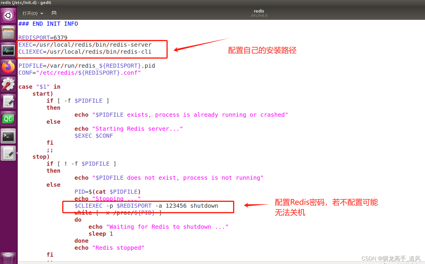Viewport: 425px width, 264px height.
Task: Open the Trash at the dock bottom
Action: point(8,258)
